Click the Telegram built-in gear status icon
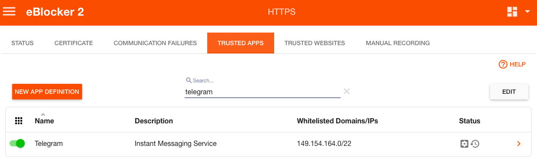The width and height of the screenshot is (537, 162). pyautogui.click(x=464, y=144)
